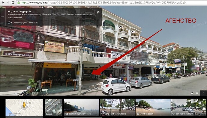Click the map pin icon in address card
Viewport: 207px width, 118px height.
point(98,12)
